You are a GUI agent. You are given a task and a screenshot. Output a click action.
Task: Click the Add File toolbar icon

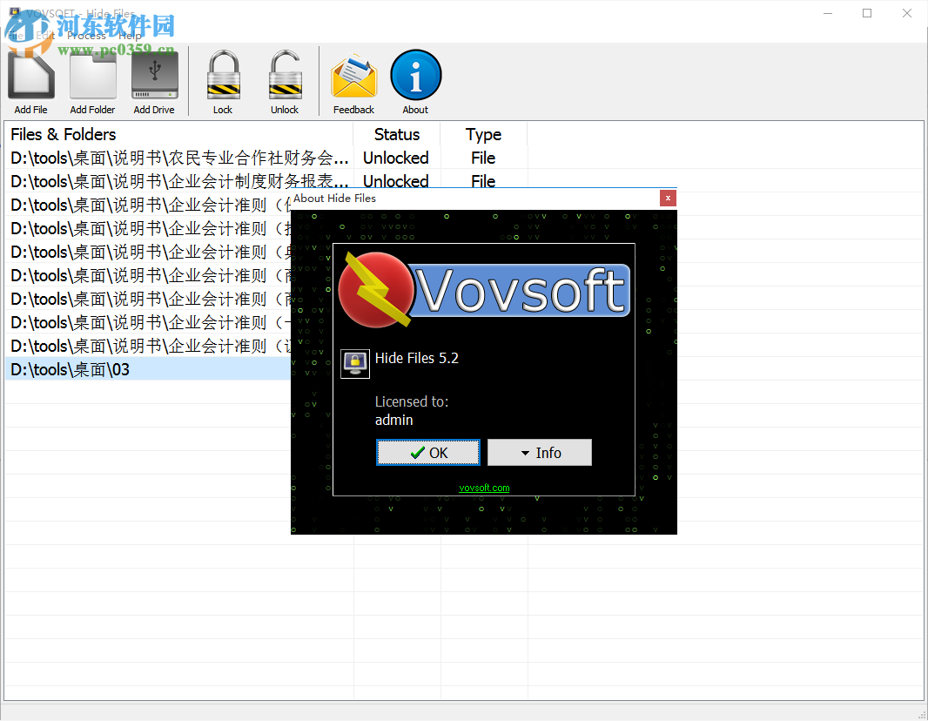pos(30,77)
